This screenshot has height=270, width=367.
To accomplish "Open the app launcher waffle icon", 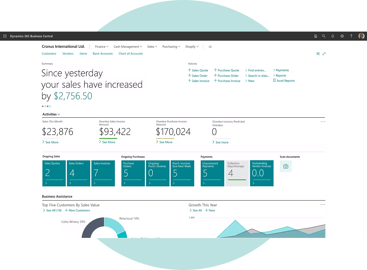I will tap(5, 36).
